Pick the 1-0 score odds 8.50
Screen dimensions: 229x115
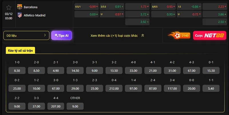coord(17,71)
